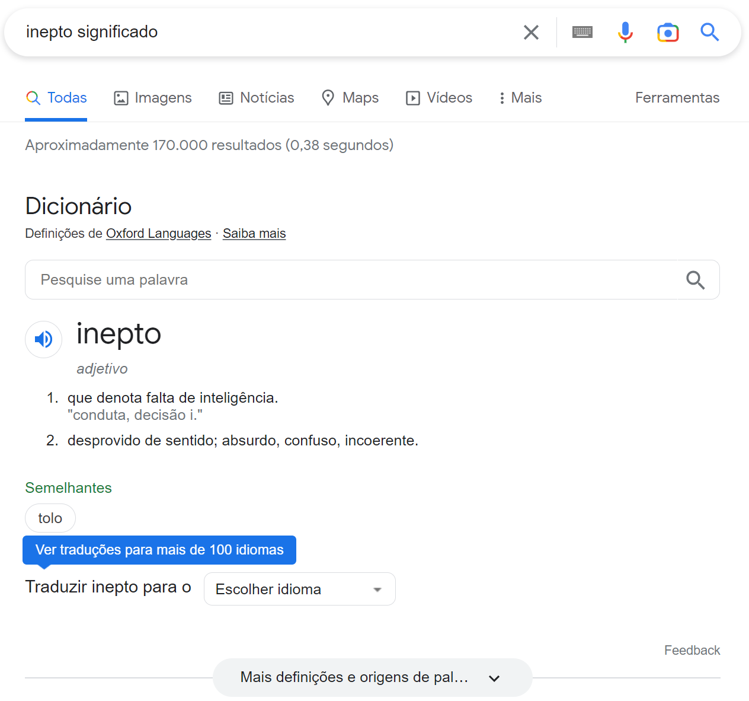
Task: Open Google Lens camera search
Action: (668, 32)
